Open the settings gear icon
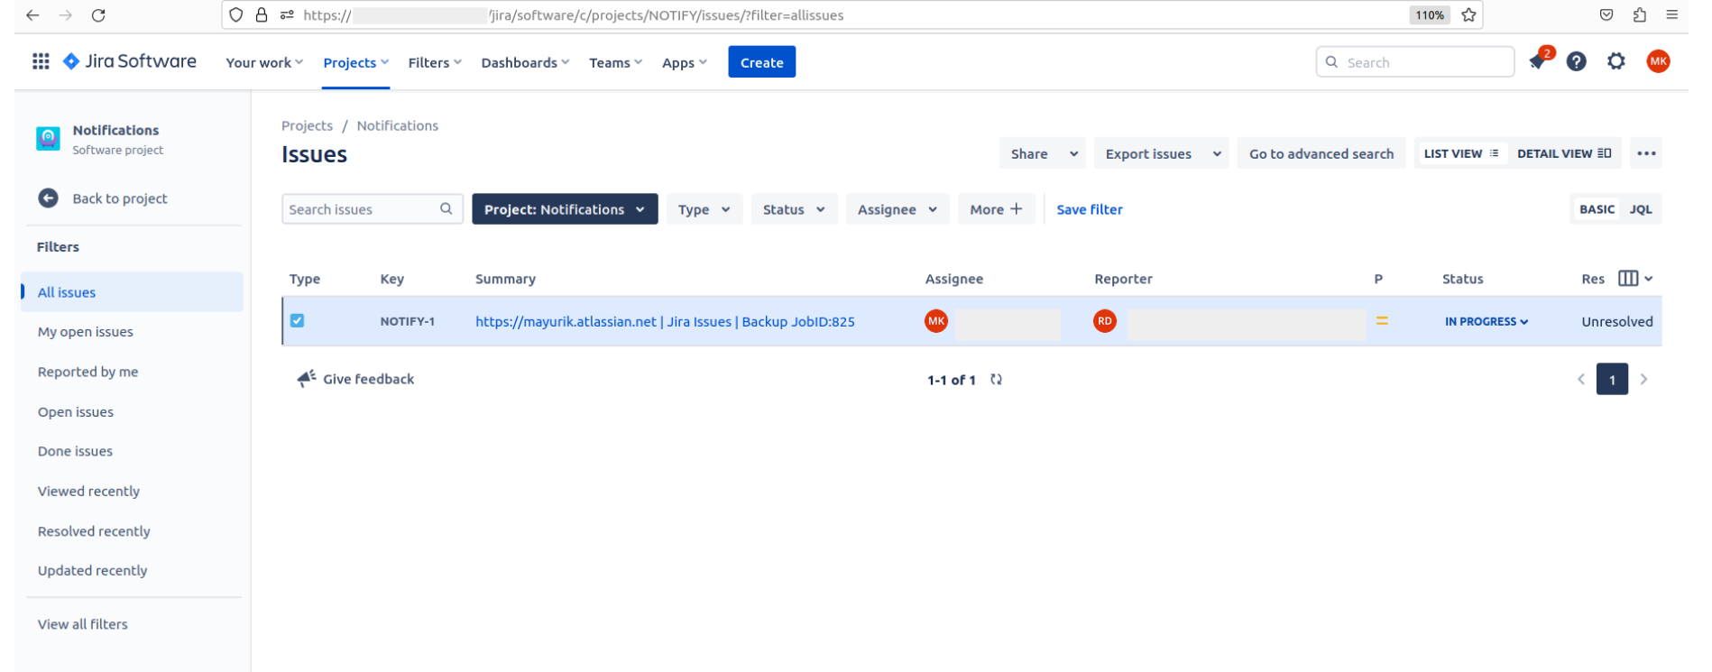 (x=1616, y=61)
